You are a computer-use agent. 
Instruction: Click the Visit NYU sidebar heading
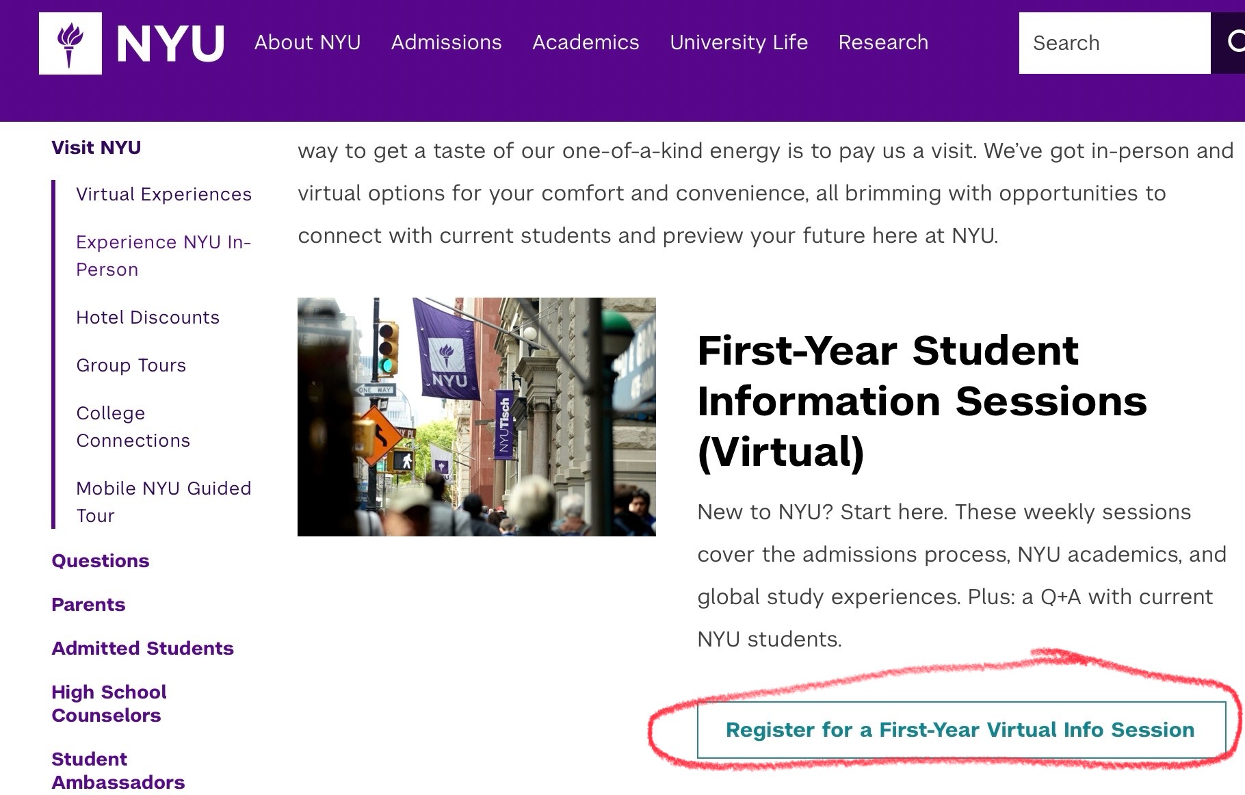pyautogui.click(x=96, y=148)
